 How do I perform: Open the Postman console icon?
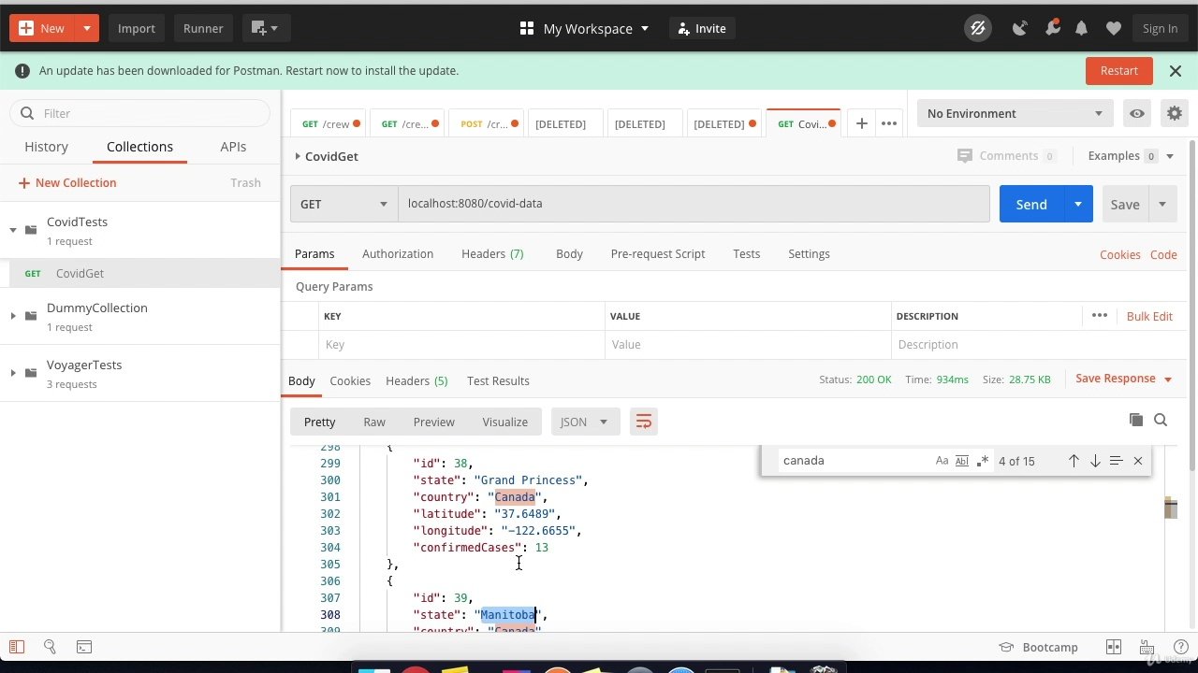click(84, 646)
